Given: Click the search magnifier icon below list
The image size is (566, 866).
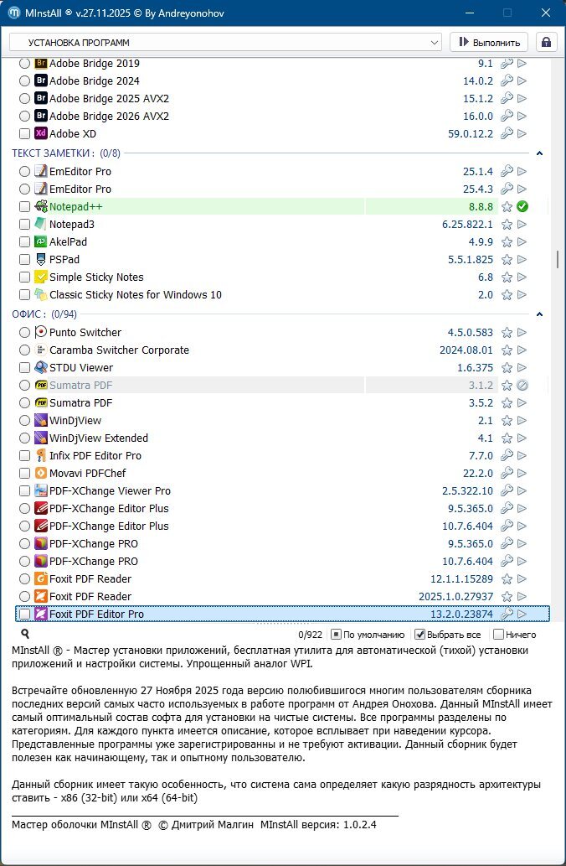Looking at the screenshot, I should tap(25, 635).
